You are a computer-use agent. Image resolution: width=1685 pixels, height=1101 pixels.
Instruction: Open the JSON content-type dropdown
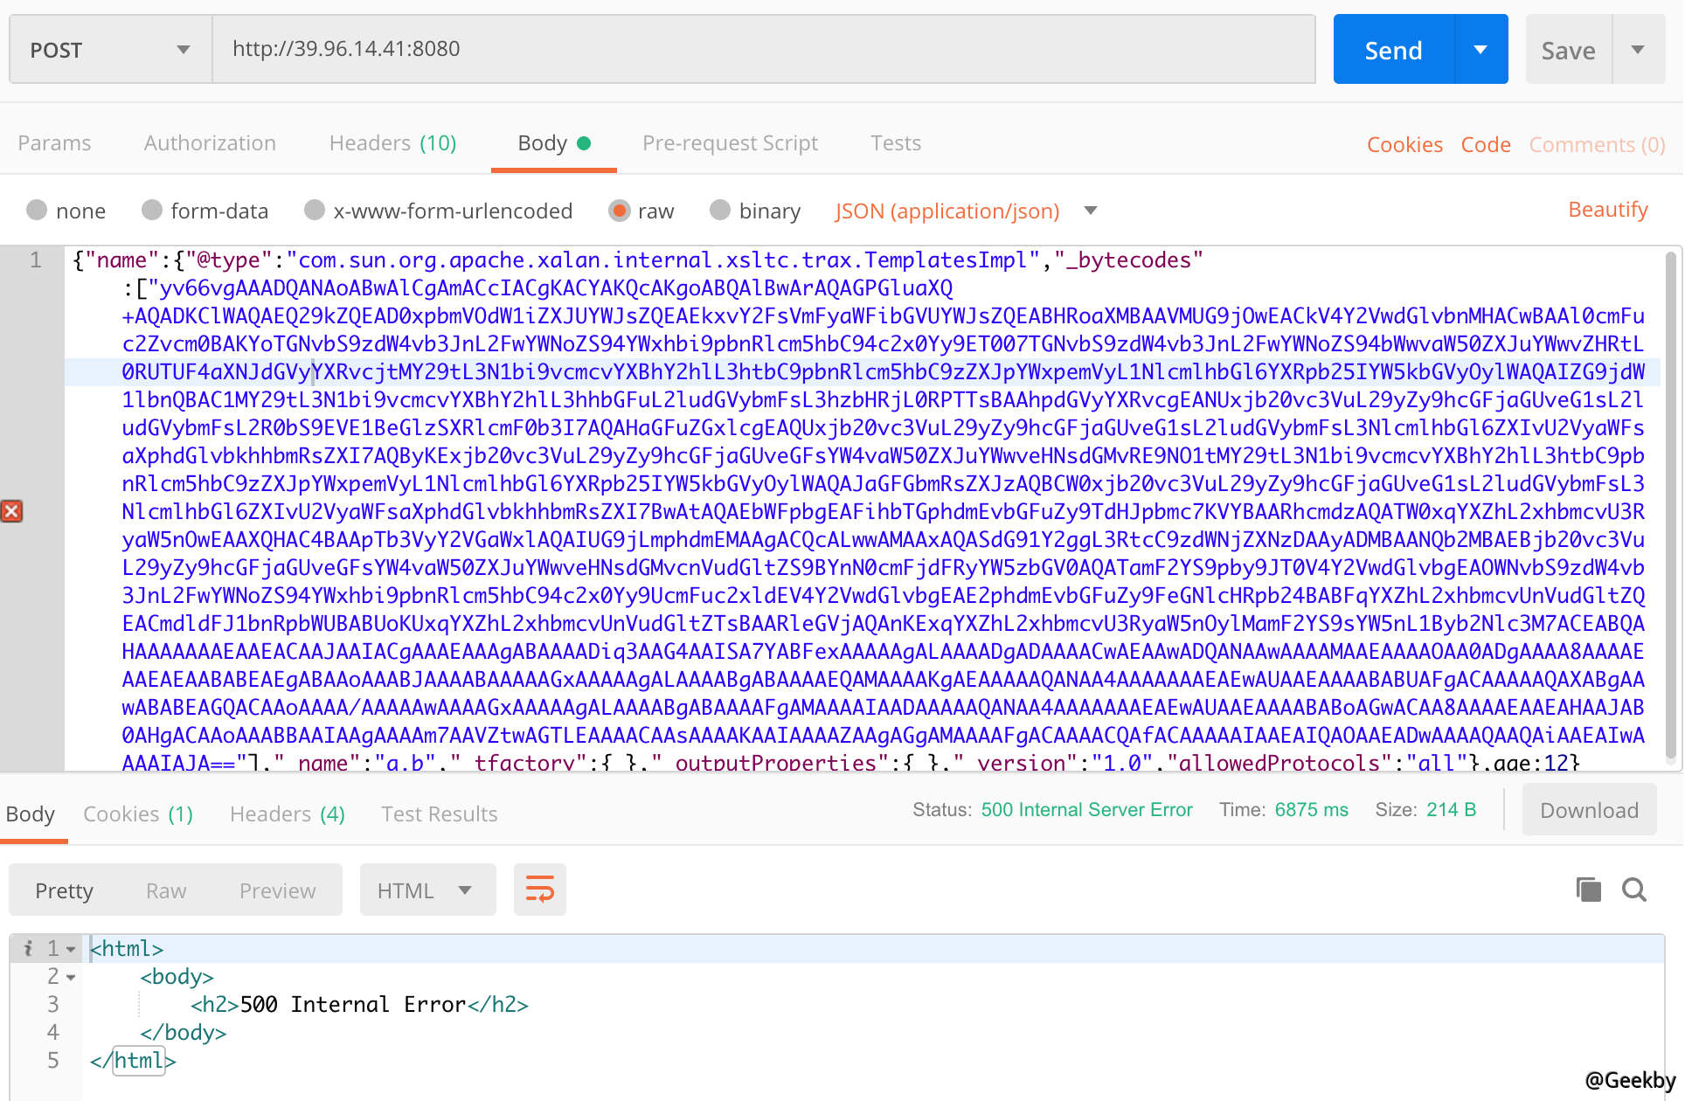click(1090, 210)
